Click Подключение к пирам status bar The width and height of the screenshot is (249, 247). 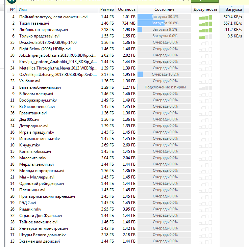[x=164, y=87]
